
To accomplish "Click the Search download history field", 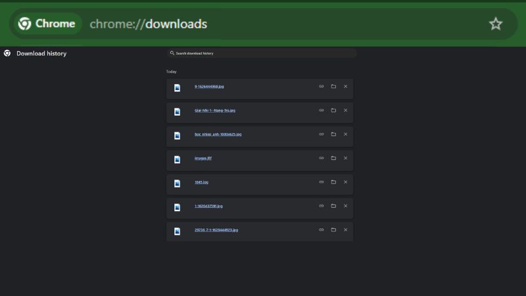I will [263, 53].
